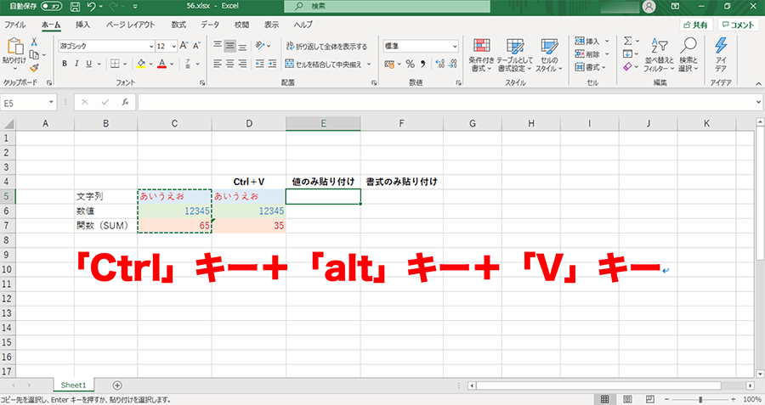Open Find and Select magnifier
Image resolution: width=765 pixels, height=405 pixels.
[688, 55]
